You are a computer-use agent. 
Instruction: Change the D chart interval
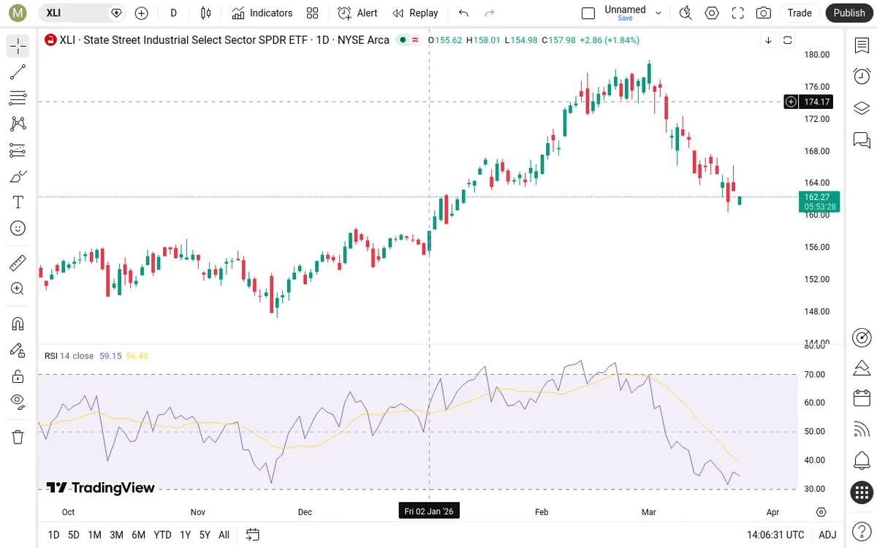pyautogui.click(x=173, y=12)
